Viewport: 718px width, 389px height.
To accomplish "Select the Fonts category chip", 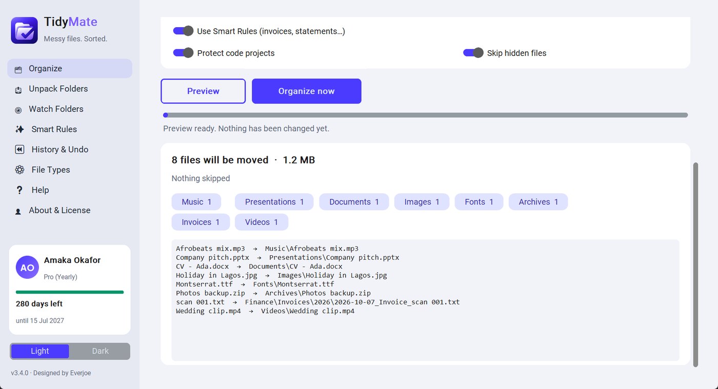I will tap(479, 202).
